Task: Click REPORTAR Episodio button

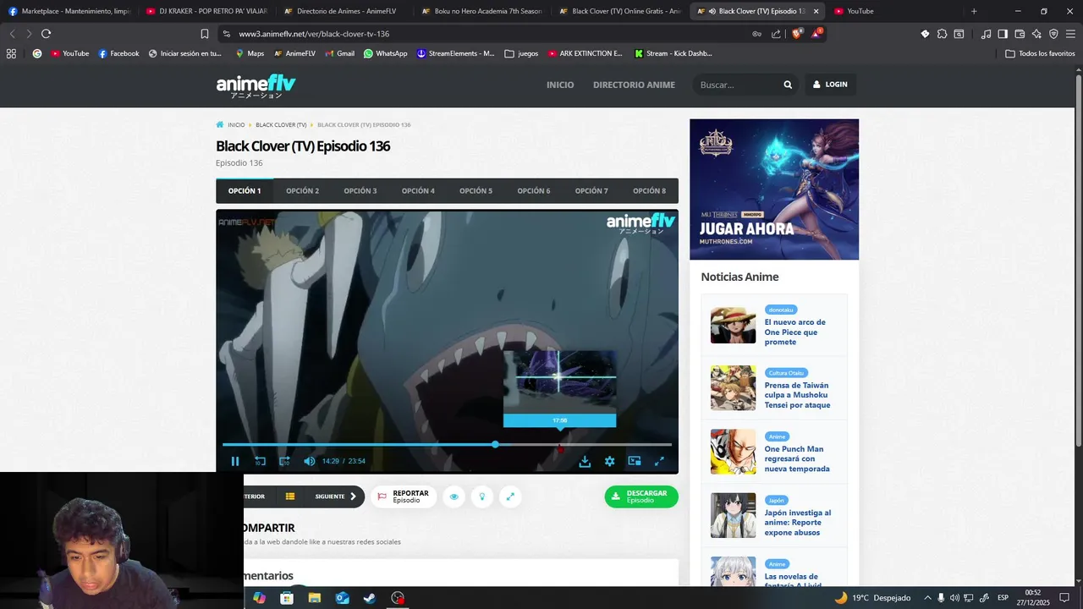Action: click(404, 497)
